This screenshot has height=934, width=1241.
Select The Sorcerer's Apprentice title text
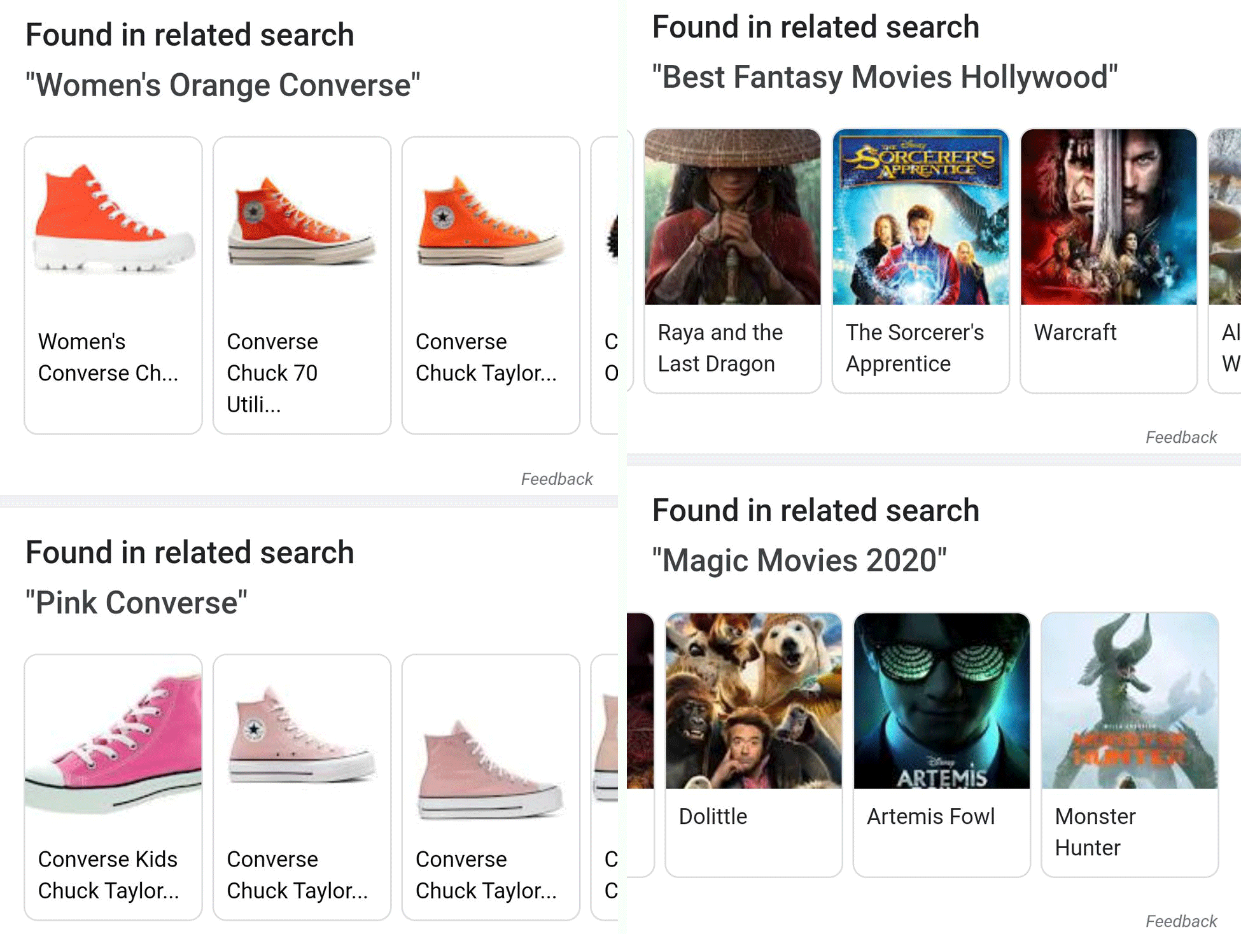click(915, 348)
